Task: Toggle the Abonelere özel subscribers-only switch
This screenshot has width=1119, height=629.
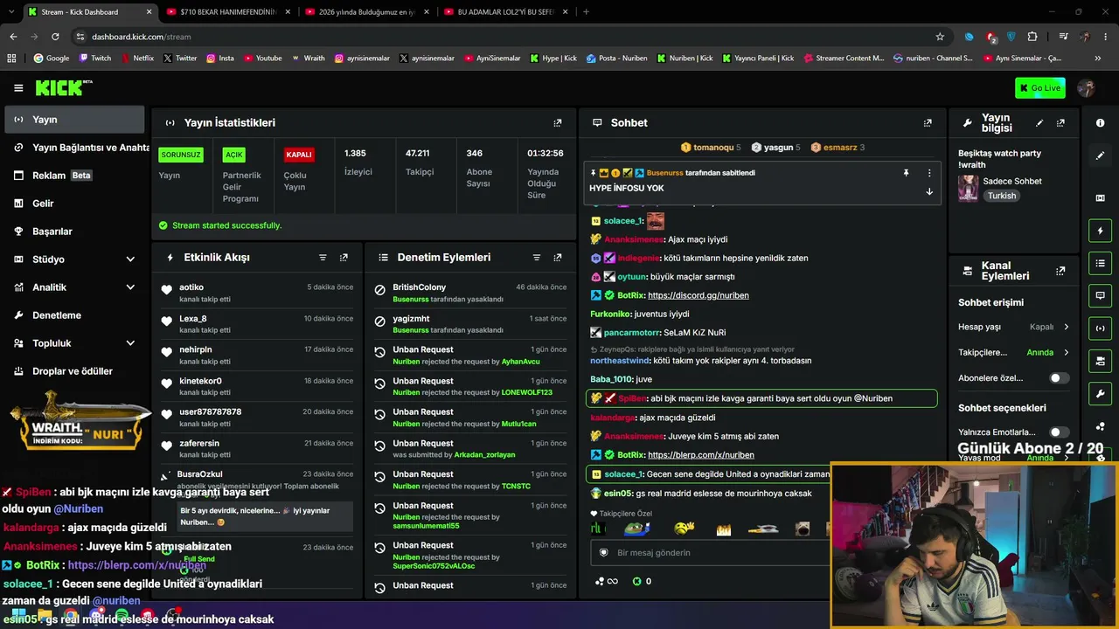Action: (x=1059, y=378)
